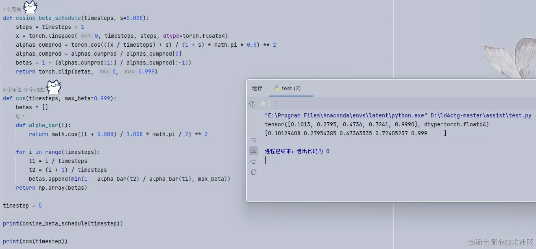Click the 新* new-change marker above alpha_bar
The height and width of the screenshot is (249, 536).
click(x=20, y=117)
